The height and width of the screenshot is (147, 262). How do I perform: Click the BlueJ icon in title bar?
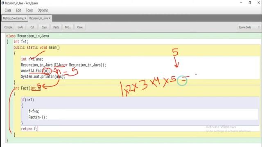coord(3,3)
